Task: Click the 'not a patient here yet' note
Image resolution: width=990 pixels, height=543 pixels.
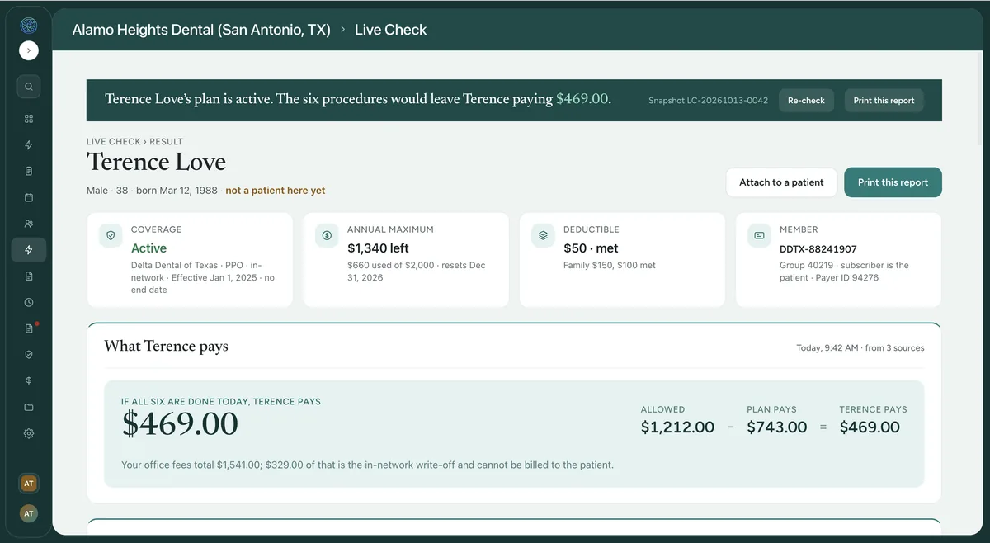Action: click(276, 191)
